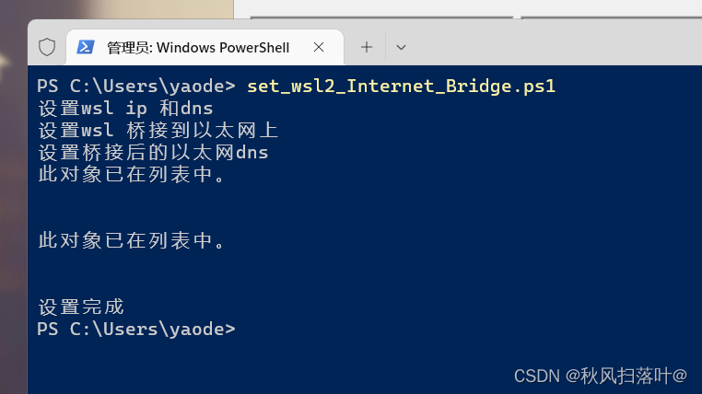Screen dimensions: 702x394
Task: Click the second 此对象已在列表中 message
Action: [x=131, y=241]
